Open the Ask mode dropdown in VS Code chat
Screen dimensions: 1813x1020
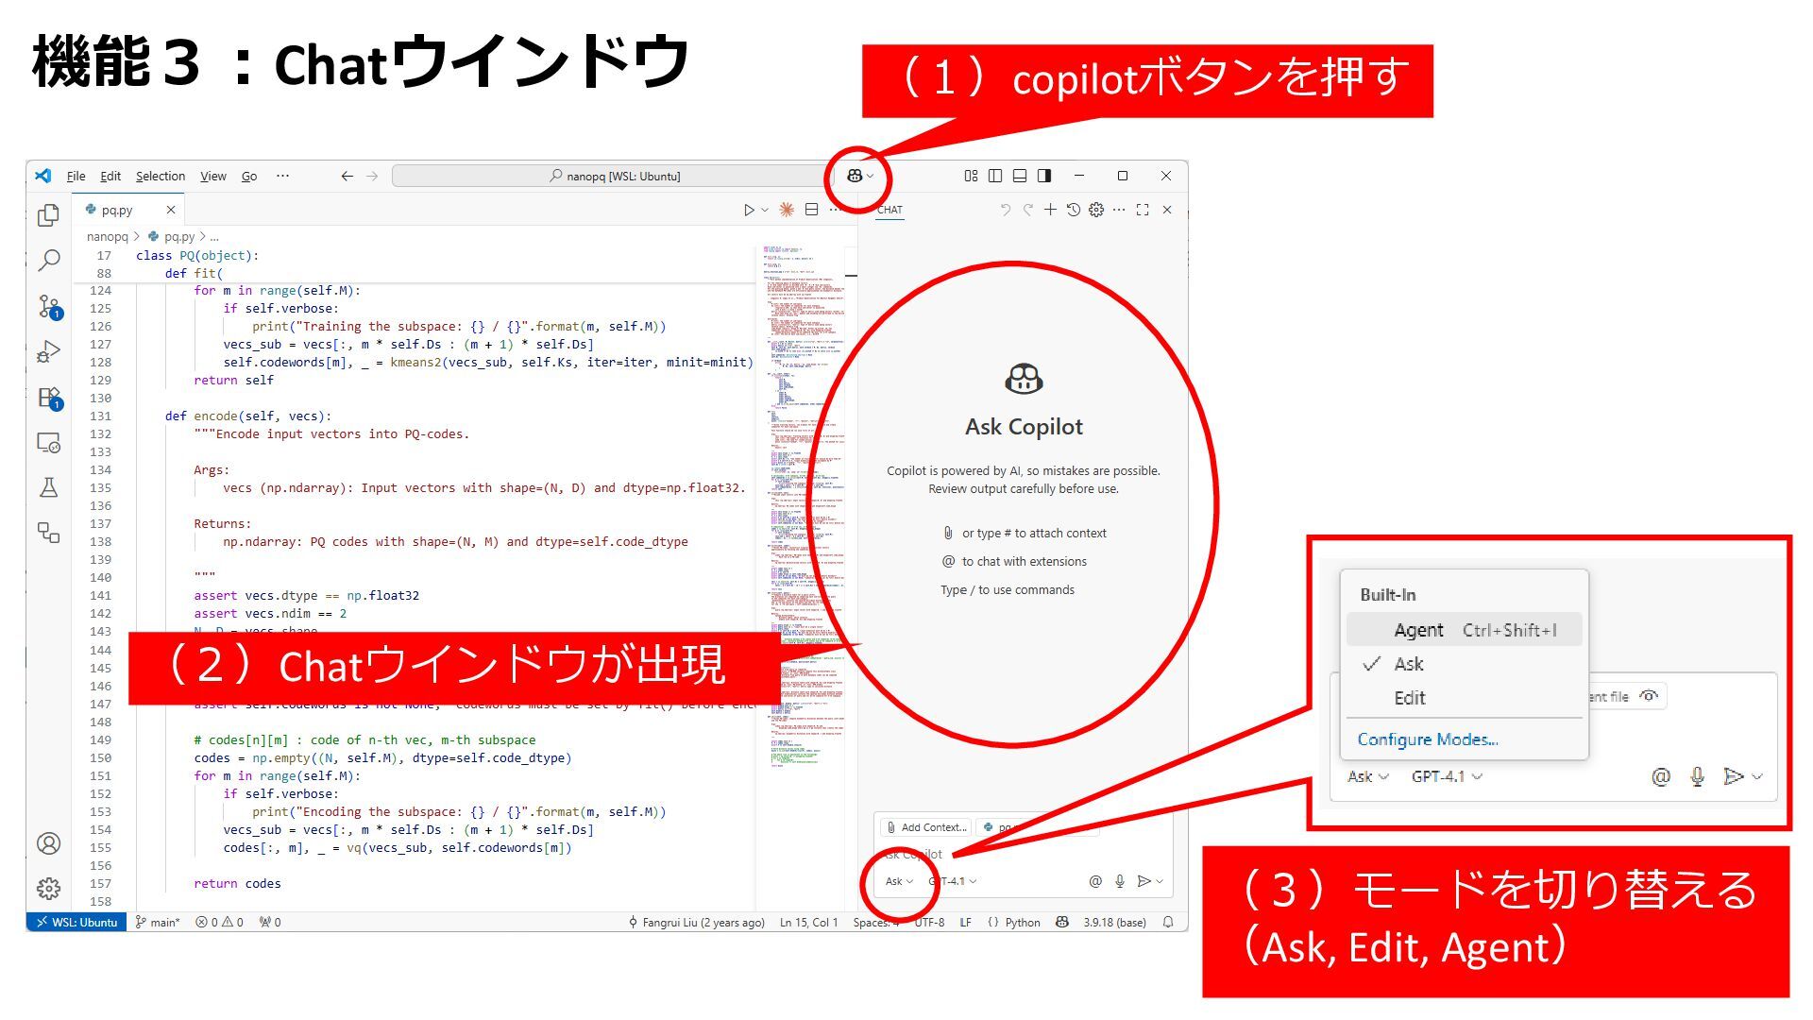point(899,881)
